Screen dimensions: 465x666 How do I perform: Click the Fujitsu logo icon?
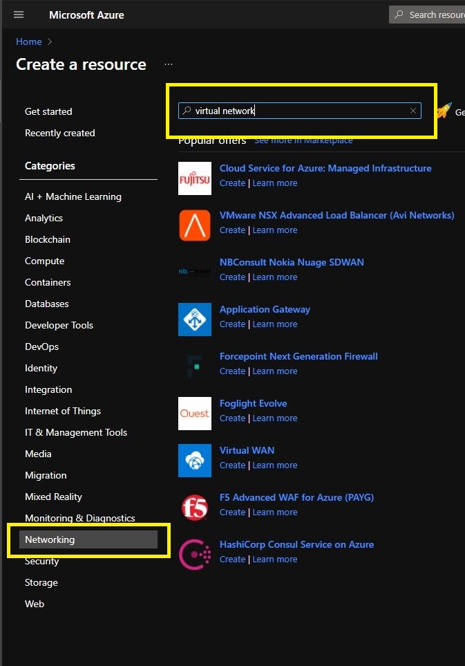[195, 178]
